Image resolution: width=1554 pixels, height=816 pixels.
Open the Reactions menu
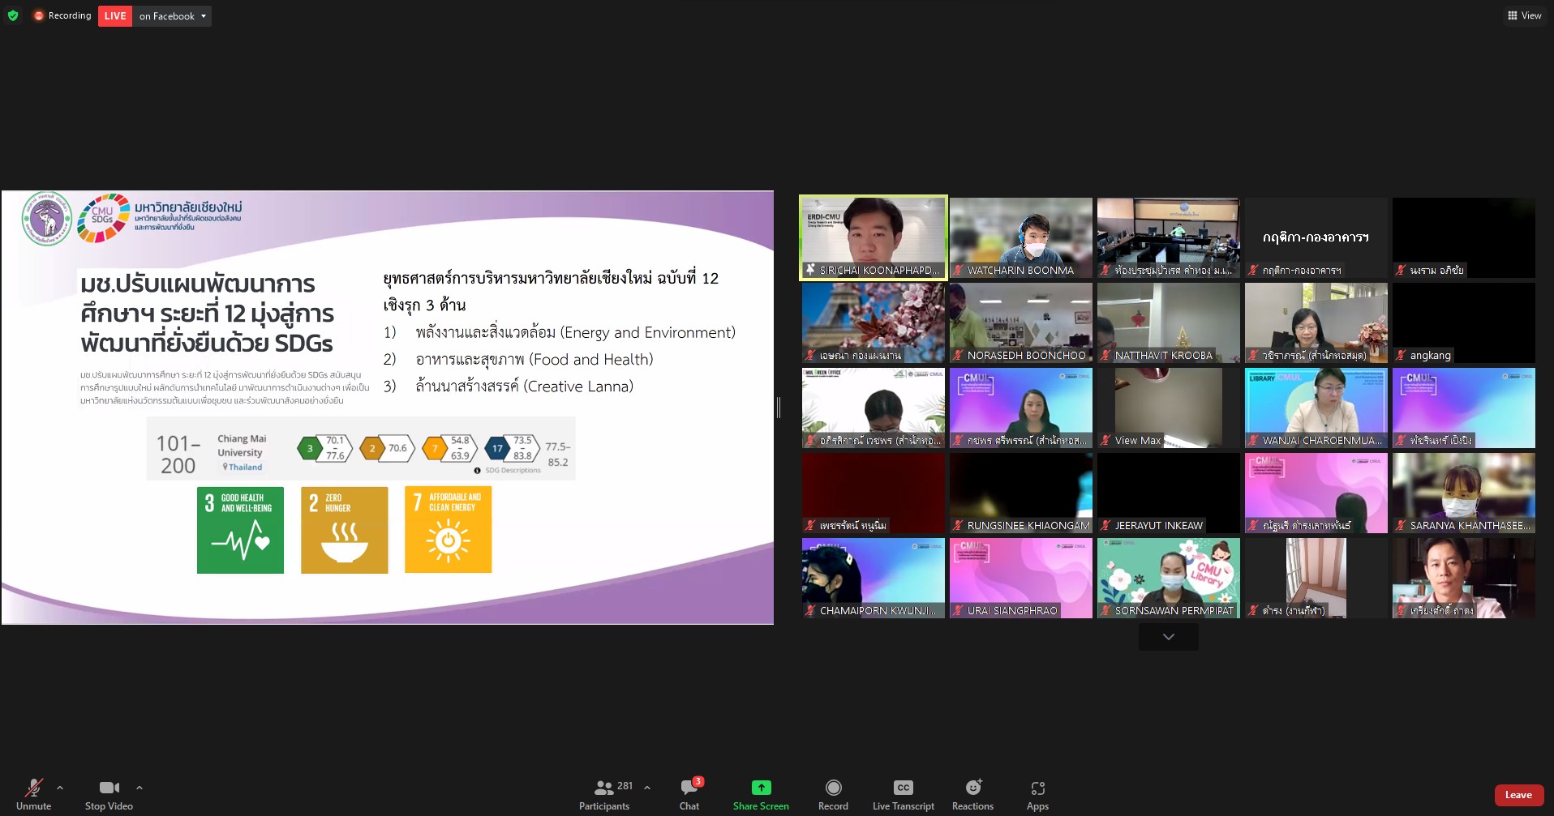(x=972, y=794)
